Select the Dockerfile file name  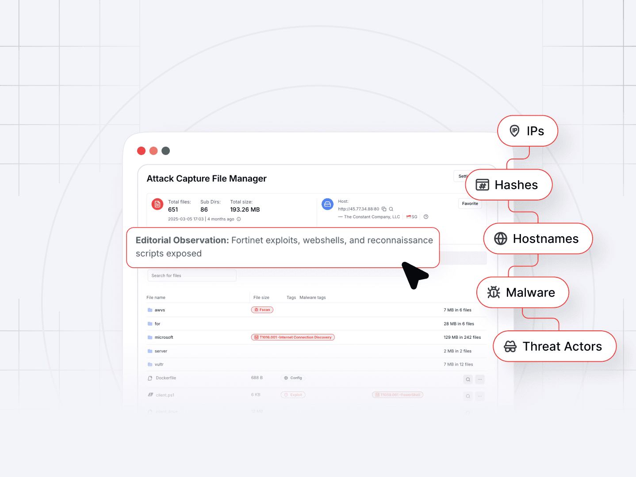(166, 378)
